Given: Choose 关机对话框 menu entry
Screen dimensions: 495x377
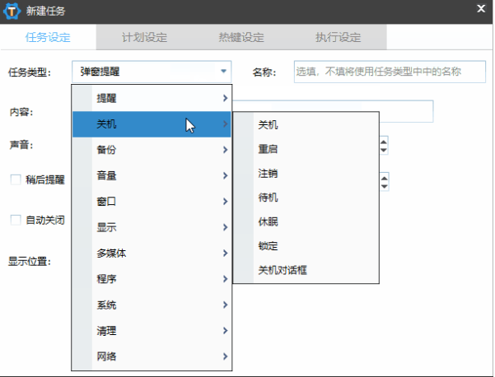Looking at the screenshot, I should (x=283, y=270).
